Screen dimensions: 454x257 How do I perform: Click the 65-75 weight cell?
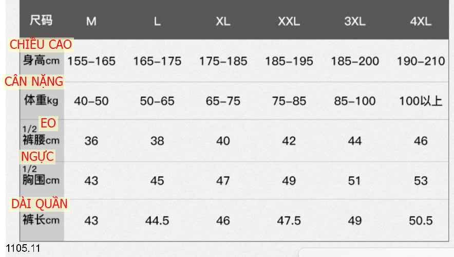point(223,101)
